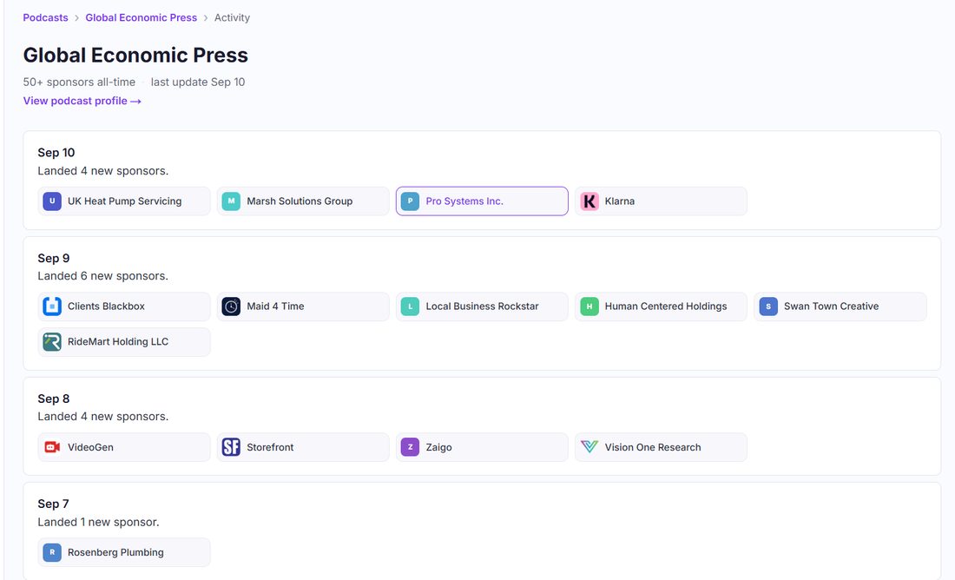Select Rosenberg Plumbing sponsor name

click(115, 552)
